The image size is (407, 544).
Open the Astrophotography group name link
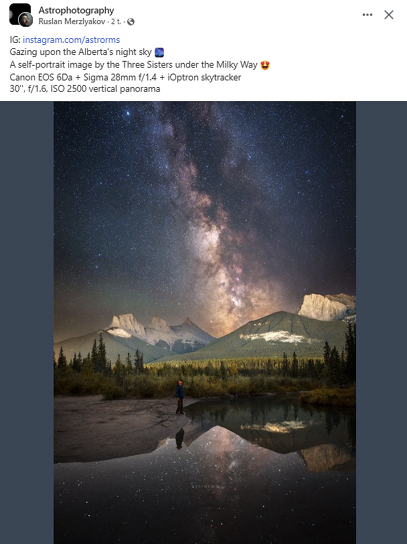pyautogui.click(x=76, y=11)
